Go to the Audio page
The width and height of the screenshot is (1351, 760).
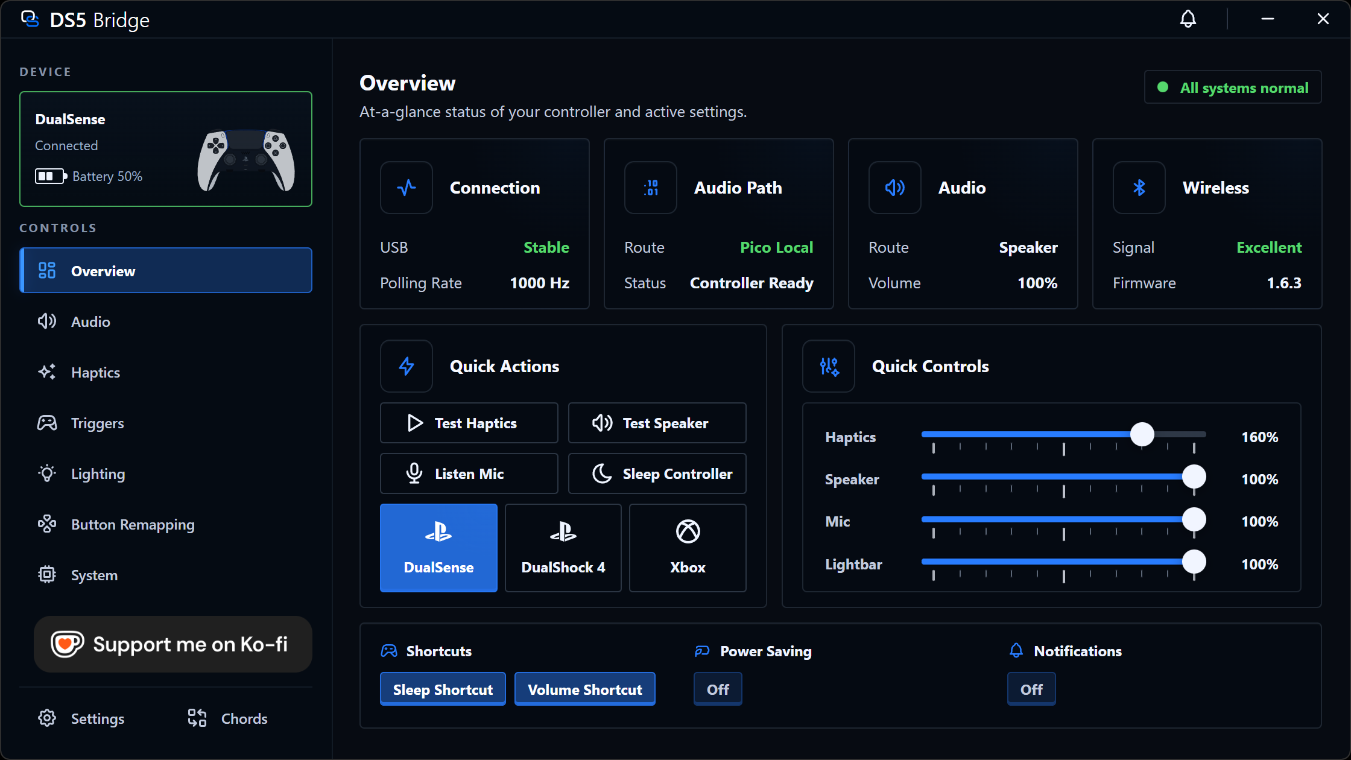[x=166, y=321]
